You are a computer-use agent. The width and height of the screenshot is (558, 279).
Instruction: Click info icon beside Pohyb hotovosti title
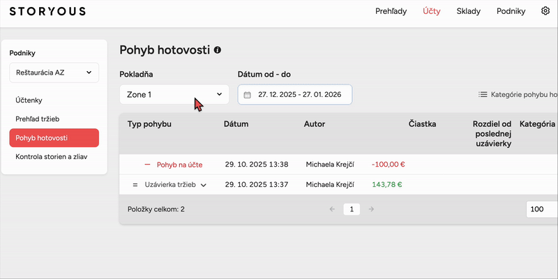[x=218, y=50]
